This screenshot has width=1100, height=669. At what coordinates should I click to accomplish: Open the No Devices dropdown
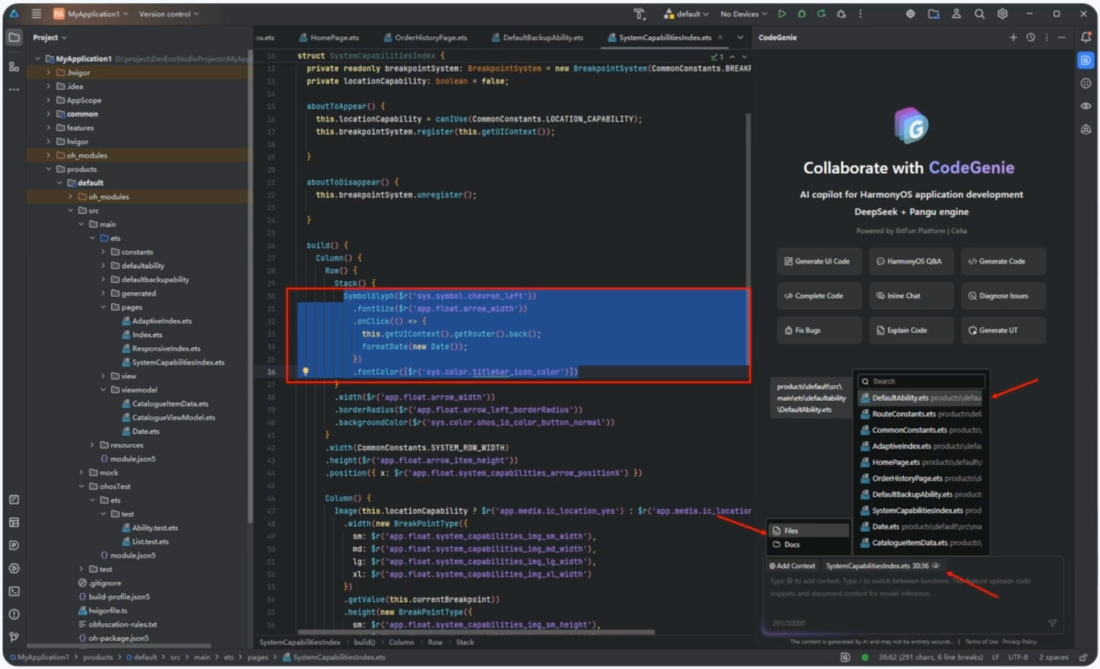click(743, 14)
